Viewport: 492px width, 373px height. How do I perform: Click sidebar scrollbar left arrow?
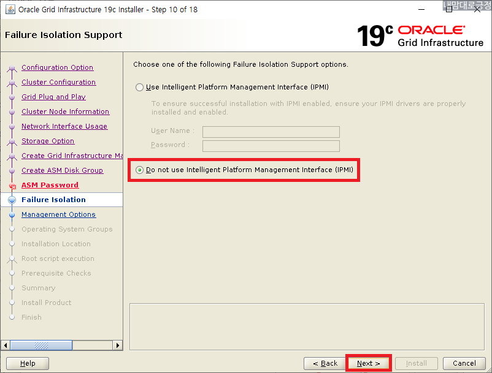tap(6, 345)
